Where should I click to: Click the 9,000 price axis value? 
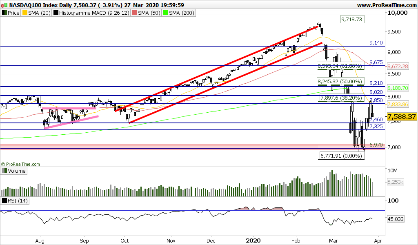(394, 52)
